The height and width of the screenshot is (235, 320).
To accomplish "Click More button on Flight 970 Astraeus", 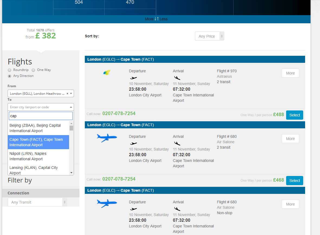I will (x=290, y=73).
